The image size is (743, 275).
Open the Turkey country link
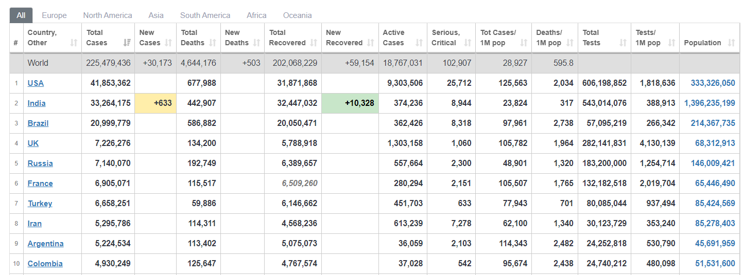click(40, 204)
